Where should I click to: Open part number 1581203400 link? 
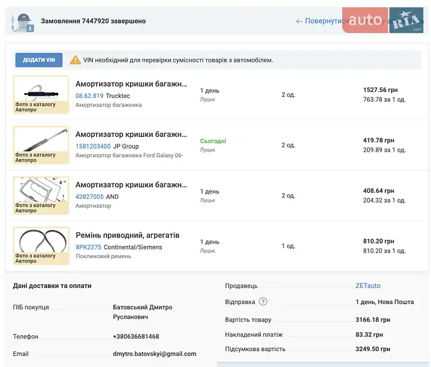click(93, 146)
